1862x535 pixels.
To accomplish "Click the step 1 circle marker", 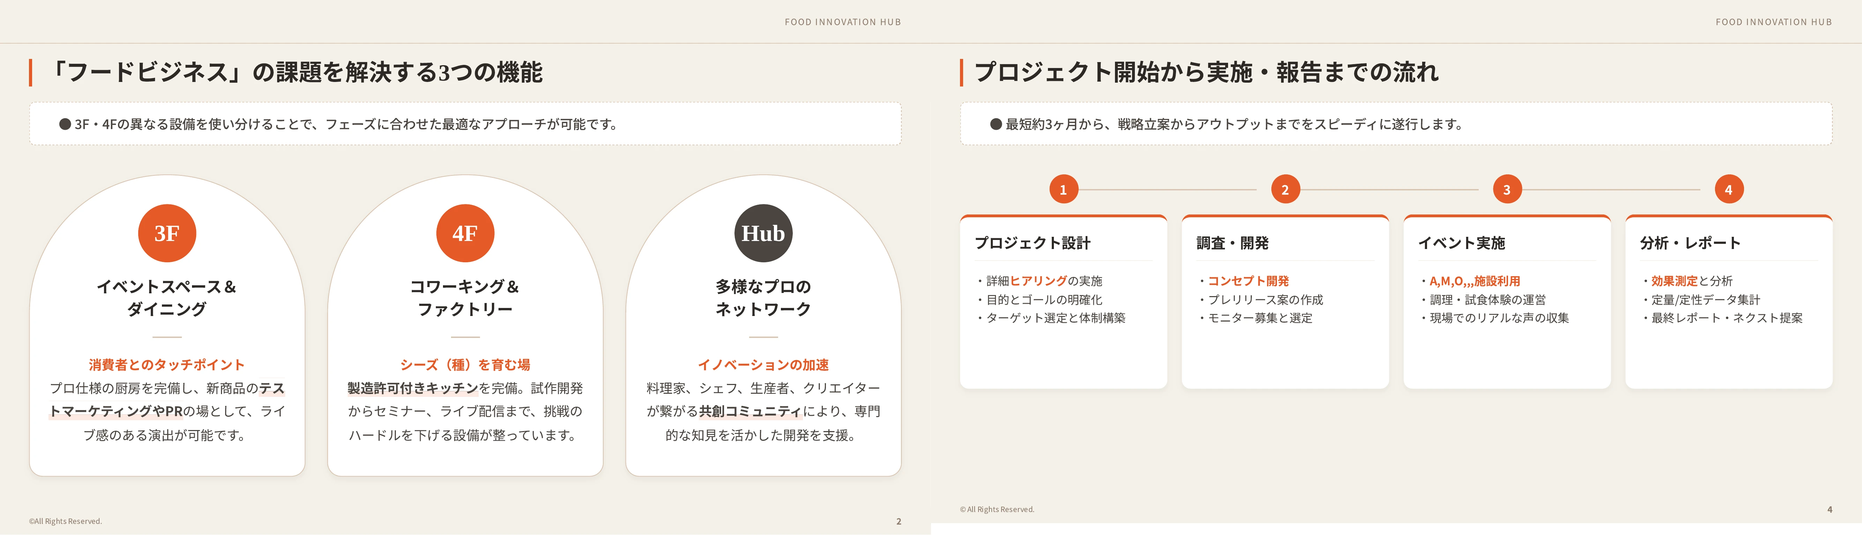I will pyautogui.click(x=1063, y=189).
